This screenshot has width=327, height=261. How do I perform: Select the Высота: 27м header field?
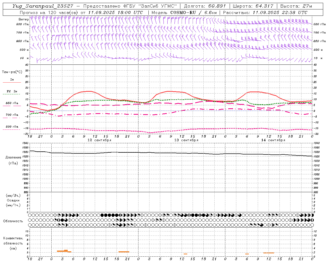pyautogui.click(x=296, y=6)
